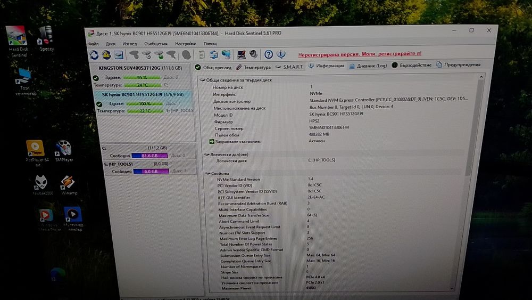Launch PotPlayer 64 bit from the desktop

pos(36,153)
